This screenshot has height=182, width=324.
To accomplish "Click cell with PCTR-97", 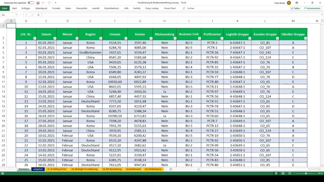I will (x=212, y=92).
